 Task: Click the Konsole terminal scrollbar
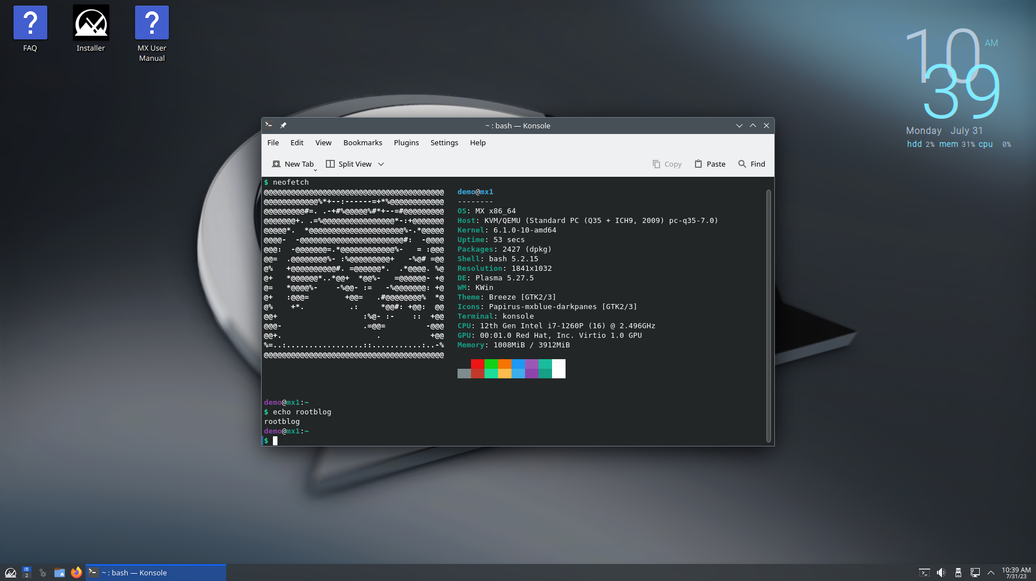769,313
